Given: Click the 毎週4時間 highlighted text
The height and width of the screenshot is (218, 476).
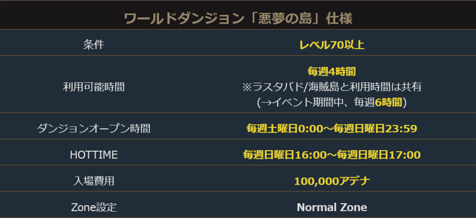Looking at the screenshot, I should point(332,71).
